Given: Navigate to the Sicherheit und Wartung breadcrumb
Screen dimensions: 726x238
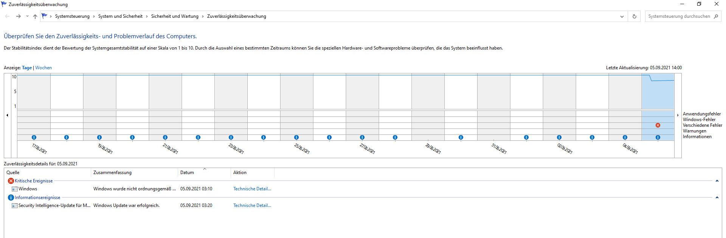Looking at the screenshot, I should [175, 16].
